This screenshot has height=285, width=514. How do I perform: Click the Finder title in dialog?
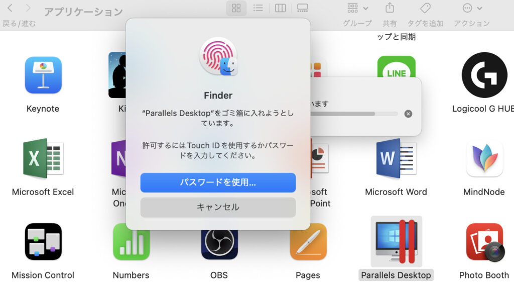[218, 96]
